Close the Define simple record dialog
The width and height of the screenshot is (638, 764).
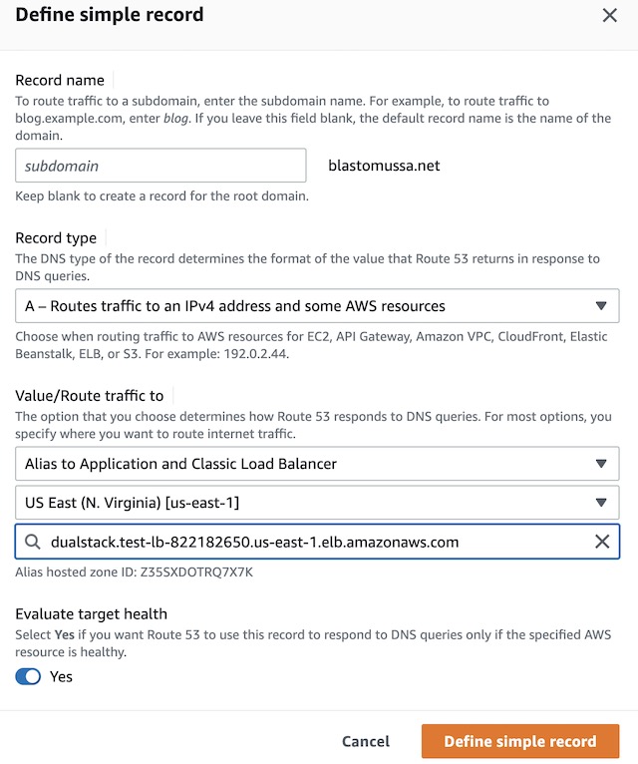[610, 15]
